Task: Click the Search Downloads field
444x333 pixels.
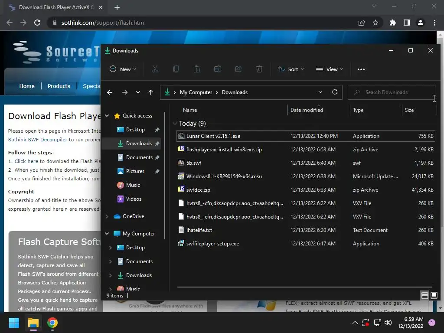Action: point(392,92)
